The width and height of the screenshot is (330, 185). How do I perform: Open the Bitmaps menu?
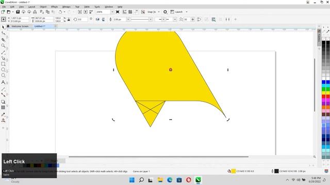coord(67,7)
